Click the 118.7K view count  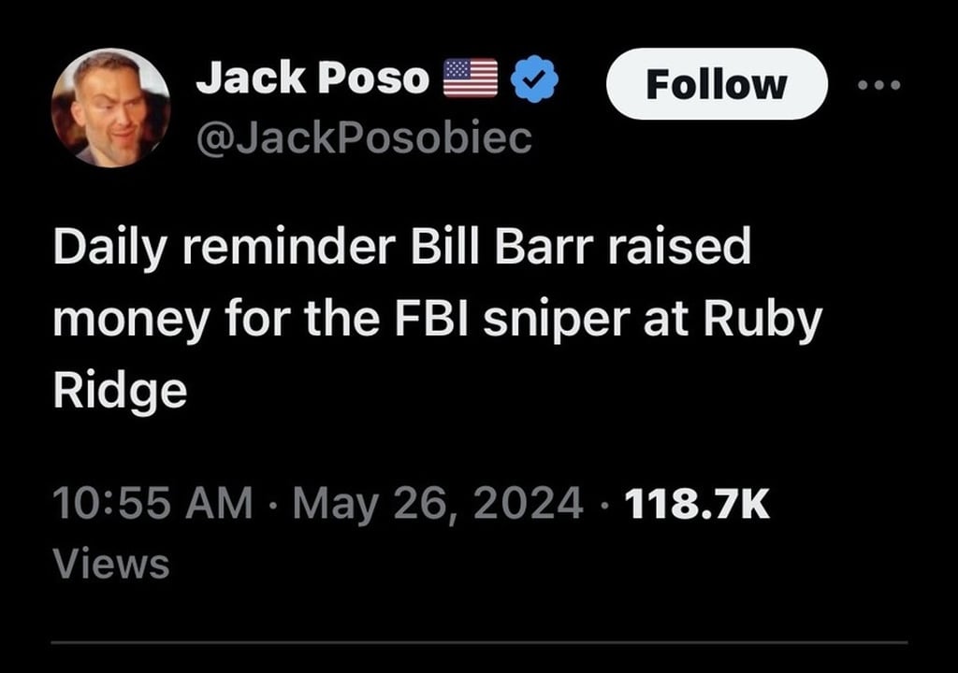[696, 505]
